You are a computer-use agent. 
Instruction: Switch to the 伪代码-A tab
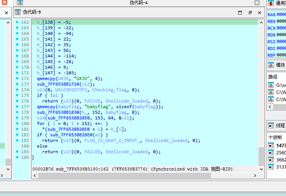tap(139, 3)
